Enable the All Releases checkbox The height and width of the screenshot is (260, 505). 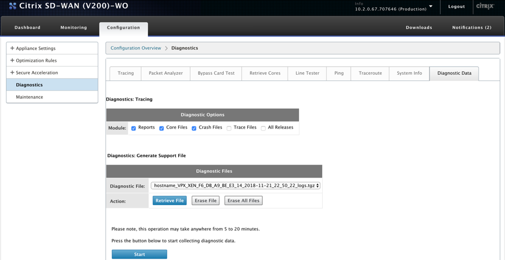(263, 128)
